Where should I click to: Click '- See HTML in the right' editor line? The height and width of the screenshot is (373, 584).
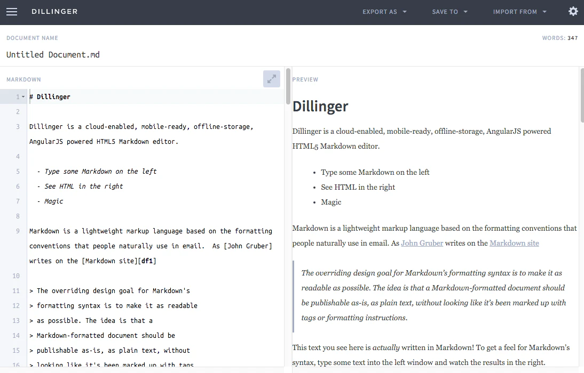(80, 186)
